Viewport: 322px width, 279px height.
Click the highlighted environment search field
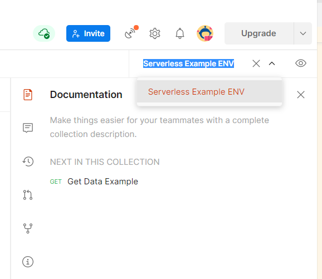(x=188, y=63)
